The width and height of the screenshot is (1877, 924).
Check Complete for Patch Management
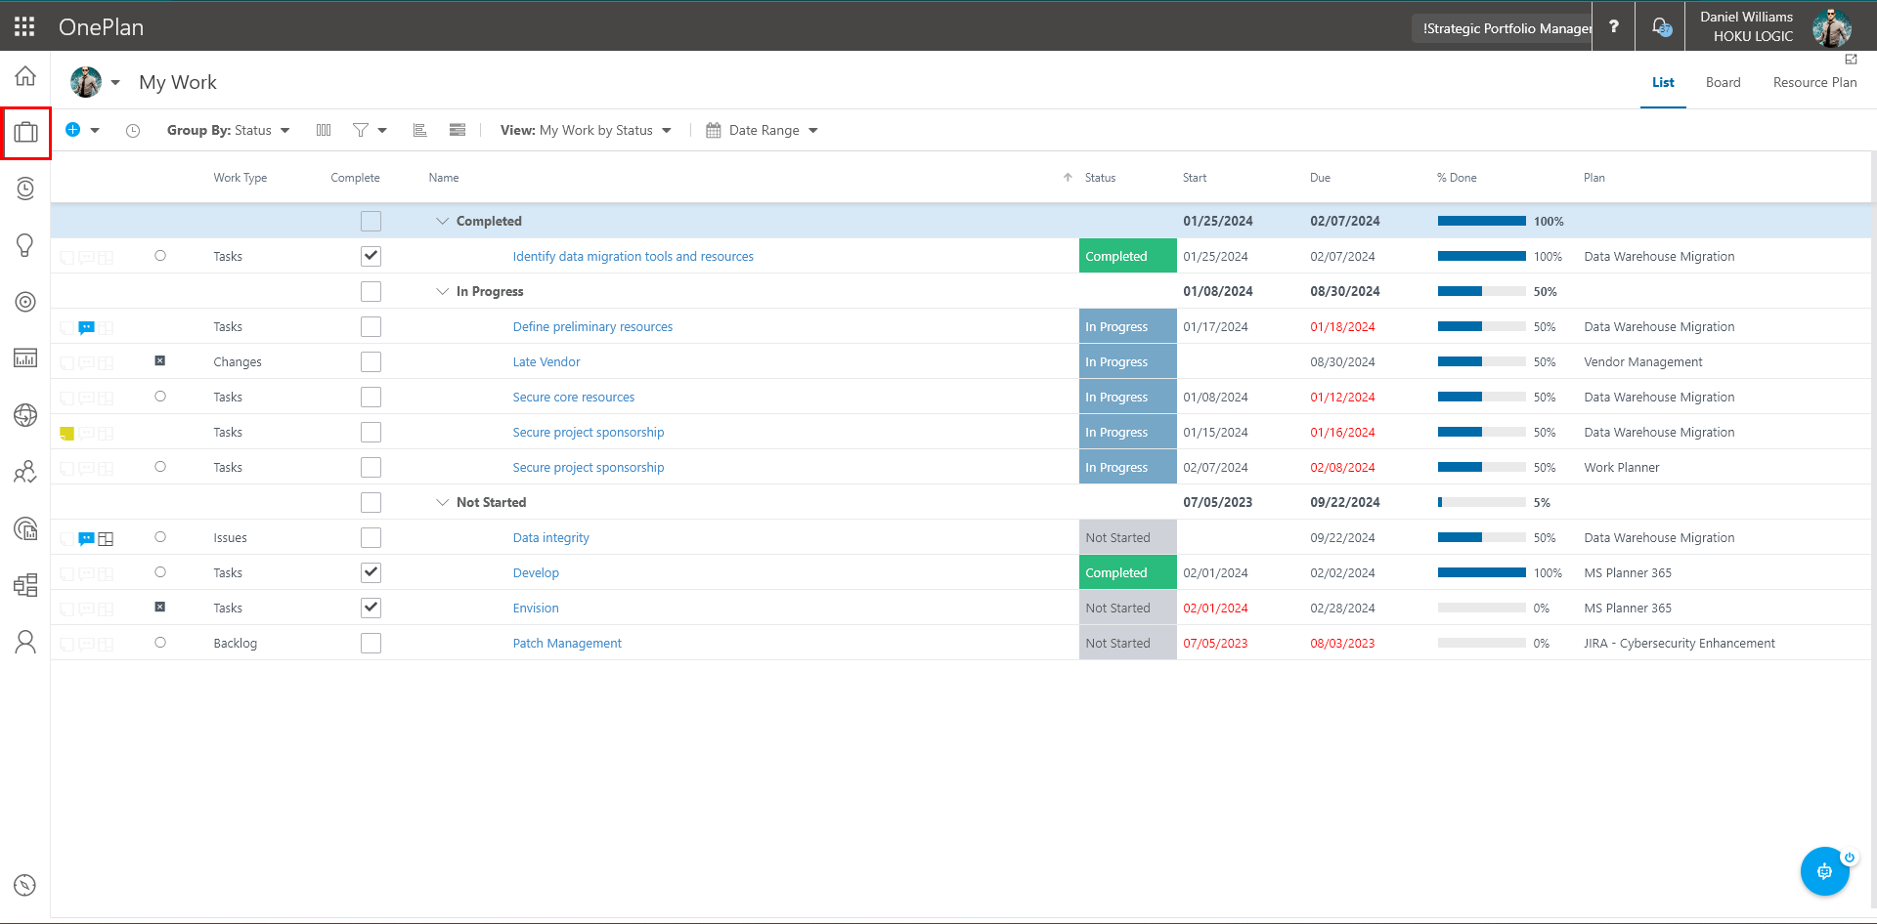pos(371,644)
